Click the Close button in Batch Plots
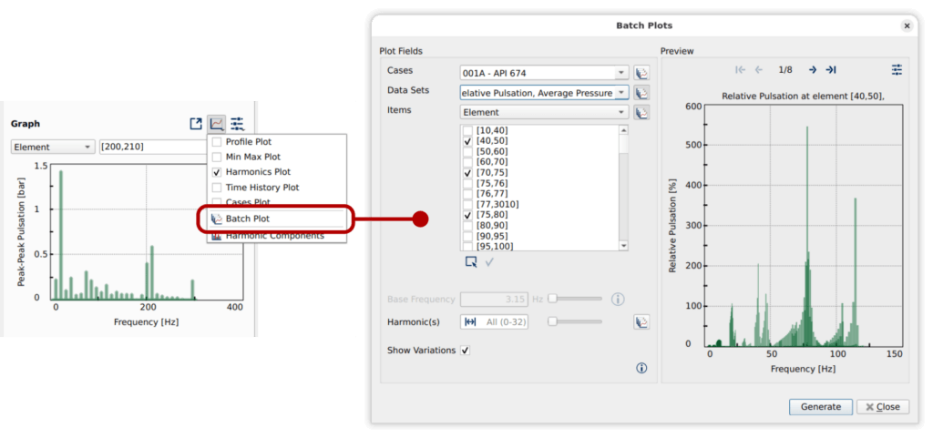This screenshot has height=438, width=933. pos(882,406)
